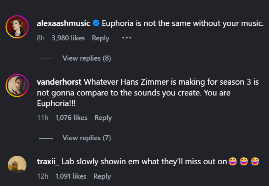Viewport: 269px width, 186px height.
Task: View the 1,091 likes list
Action: click(71, 176)
